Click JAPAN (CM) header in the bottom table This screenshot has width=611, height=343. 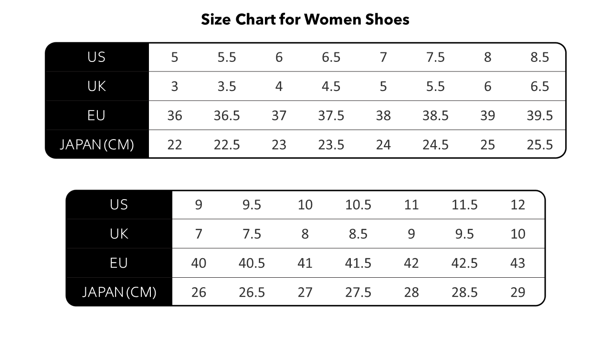(119, 292)
